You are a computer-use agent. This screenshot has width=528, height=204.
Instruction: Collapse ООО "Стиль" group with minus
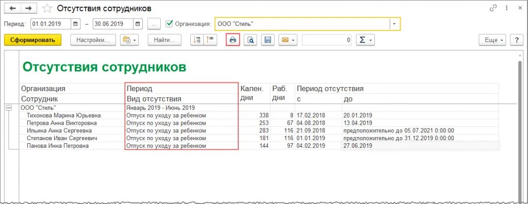tap(9, 108)
